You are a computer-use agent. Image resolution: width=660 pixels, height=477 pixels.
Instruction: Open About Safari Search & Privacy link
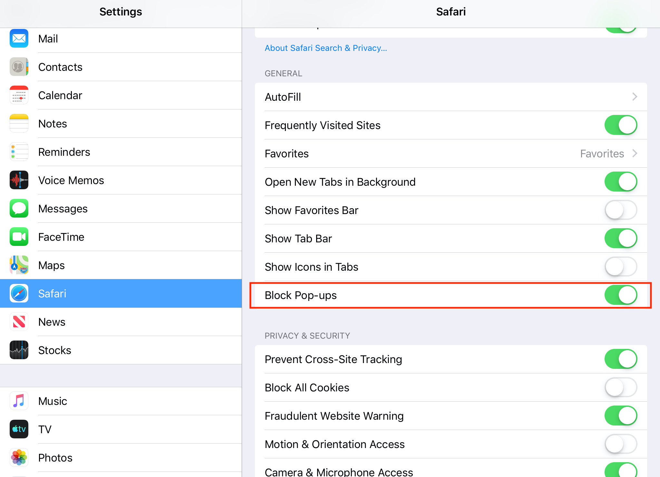(326, 48)
